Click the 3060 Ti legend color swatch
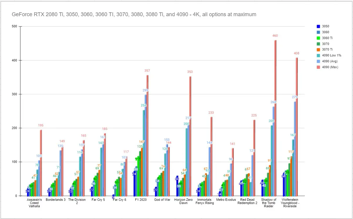This screenshot has height=219, width=353. click(x=318, y=38)
